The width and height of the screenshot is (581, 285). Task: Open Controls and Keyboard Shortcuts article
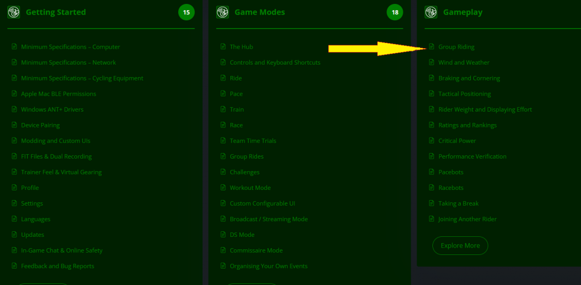[275, 63]
